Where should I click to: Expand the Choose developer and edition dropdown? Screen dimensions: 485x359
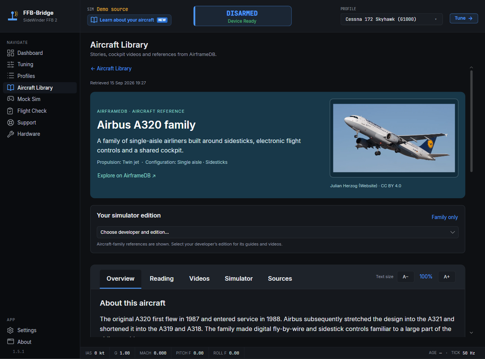pyautogui.click(x=278, y=232)
